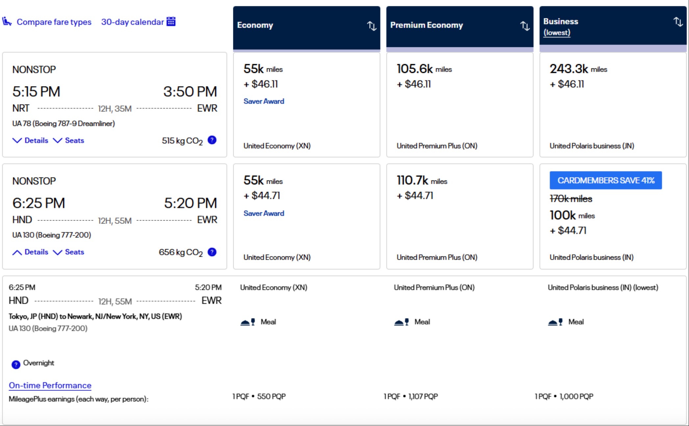Choose 55k miles + $46.11 economy fare
The height and width of the screenshot is (426, 689).
(307, 105)
